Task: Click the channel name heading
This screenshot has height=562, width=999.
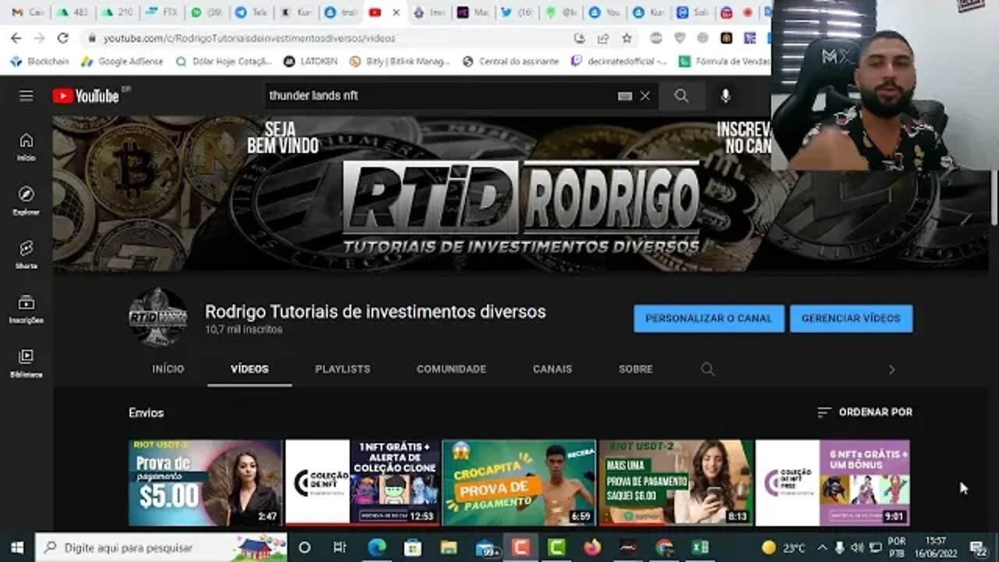Action: coord(375,311)
